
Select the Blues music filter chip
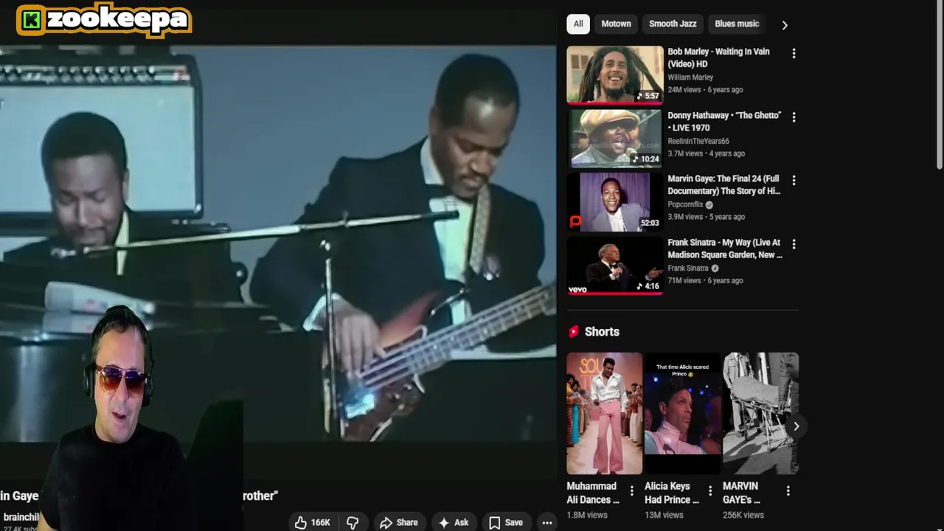[737, 24]
